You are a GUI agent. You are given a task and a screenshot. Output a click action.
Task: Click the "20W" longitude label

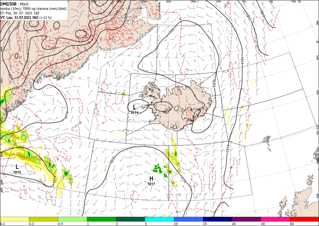(168, 2)
